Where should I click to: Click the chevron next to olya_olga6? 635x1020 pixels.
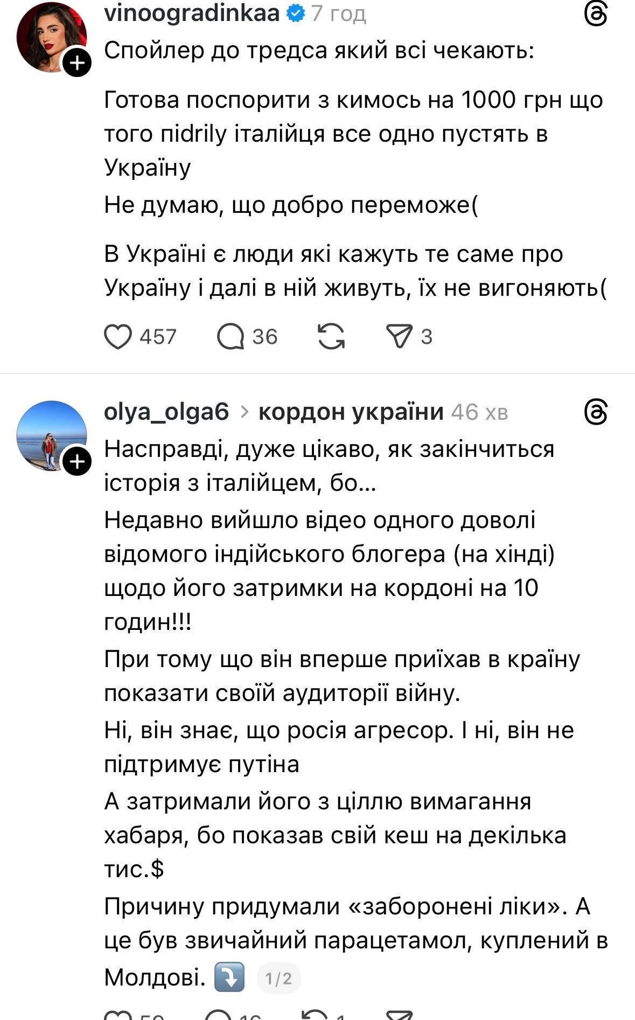[245, 412]
